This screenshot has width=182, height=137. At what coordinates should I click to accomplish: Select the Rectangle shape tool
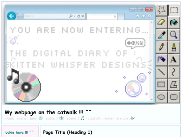[161, 85]
